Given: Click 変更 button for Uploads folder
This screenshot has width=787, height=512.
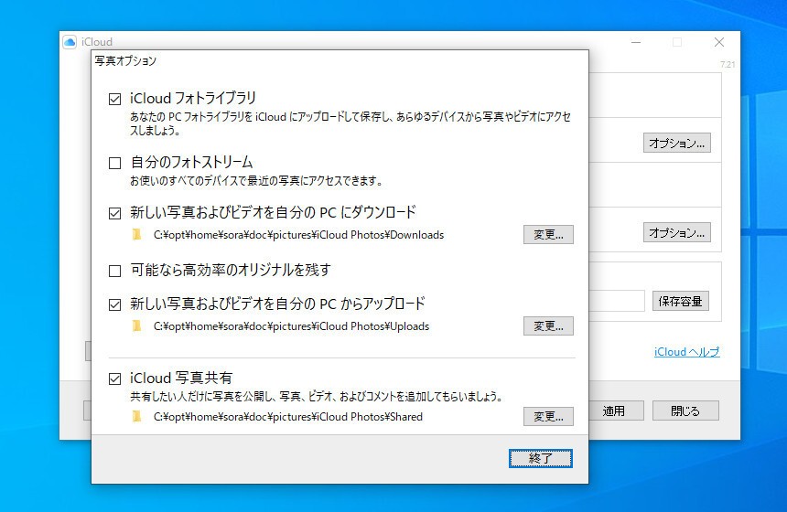Looking at the screenshot, I should [548, 326].
